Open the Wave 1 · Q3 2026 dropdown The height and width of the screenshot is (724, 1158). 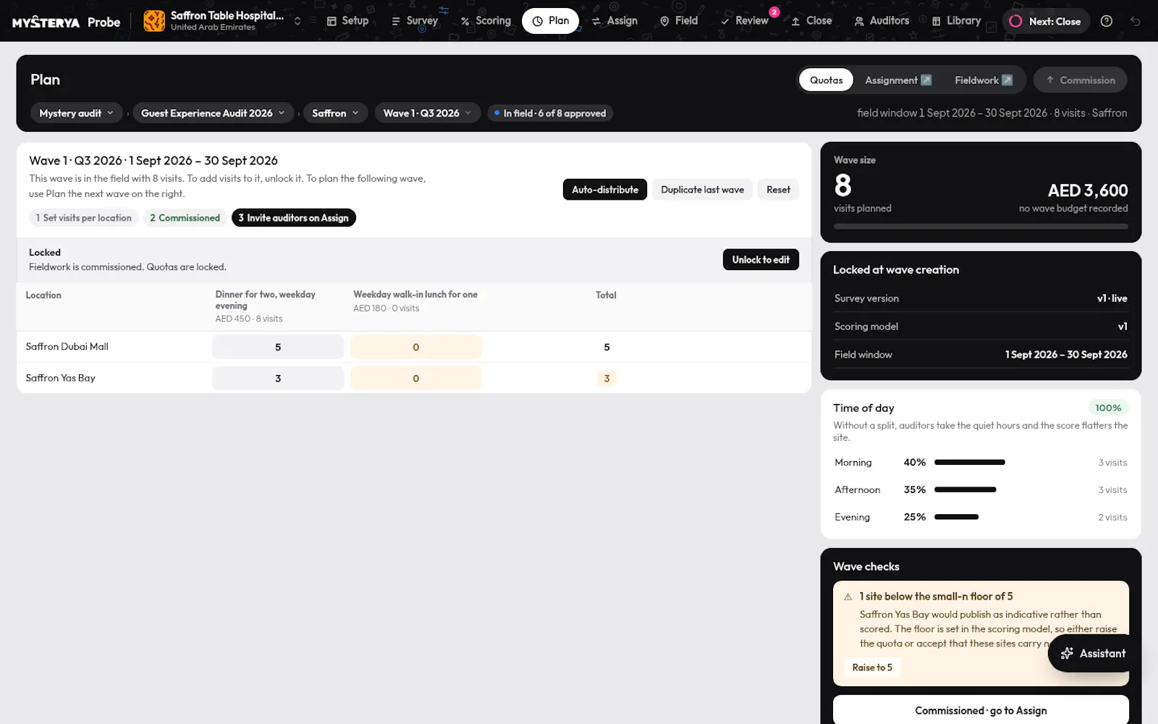pos(427,113)
